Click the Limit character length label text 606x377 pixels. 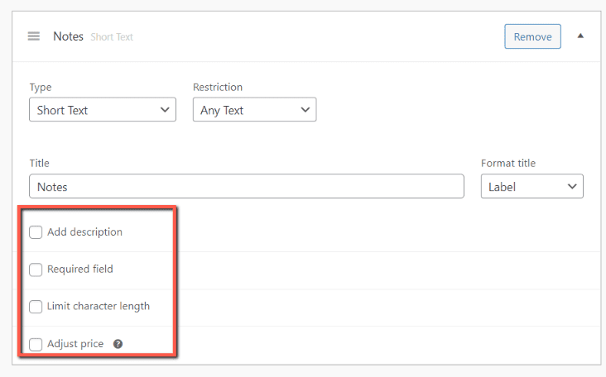pos(99,307)
